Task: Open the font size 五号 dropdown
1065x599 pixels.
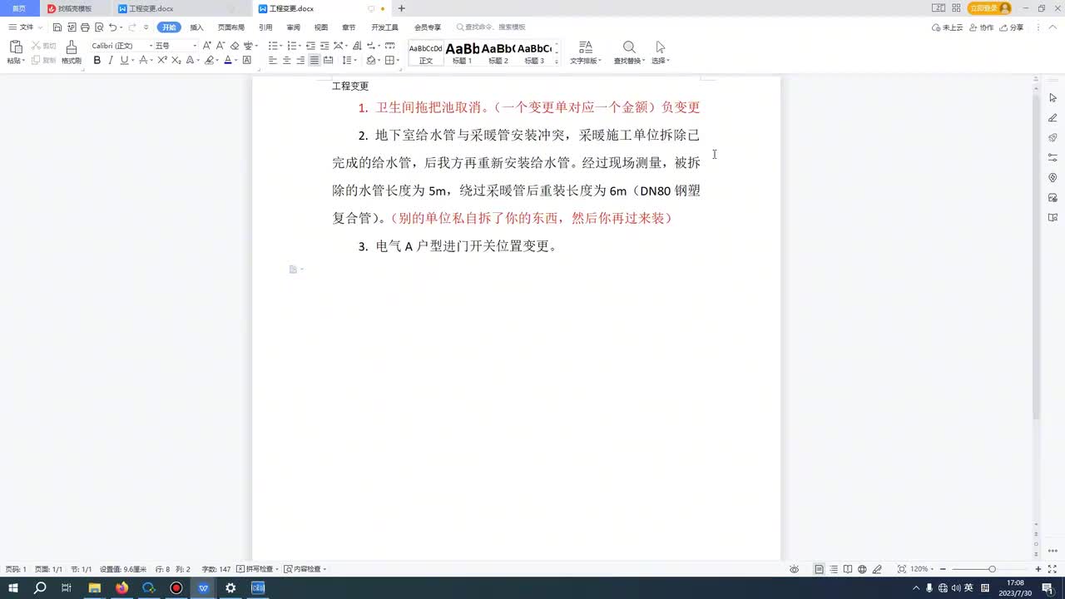Action: pos(195,46)
